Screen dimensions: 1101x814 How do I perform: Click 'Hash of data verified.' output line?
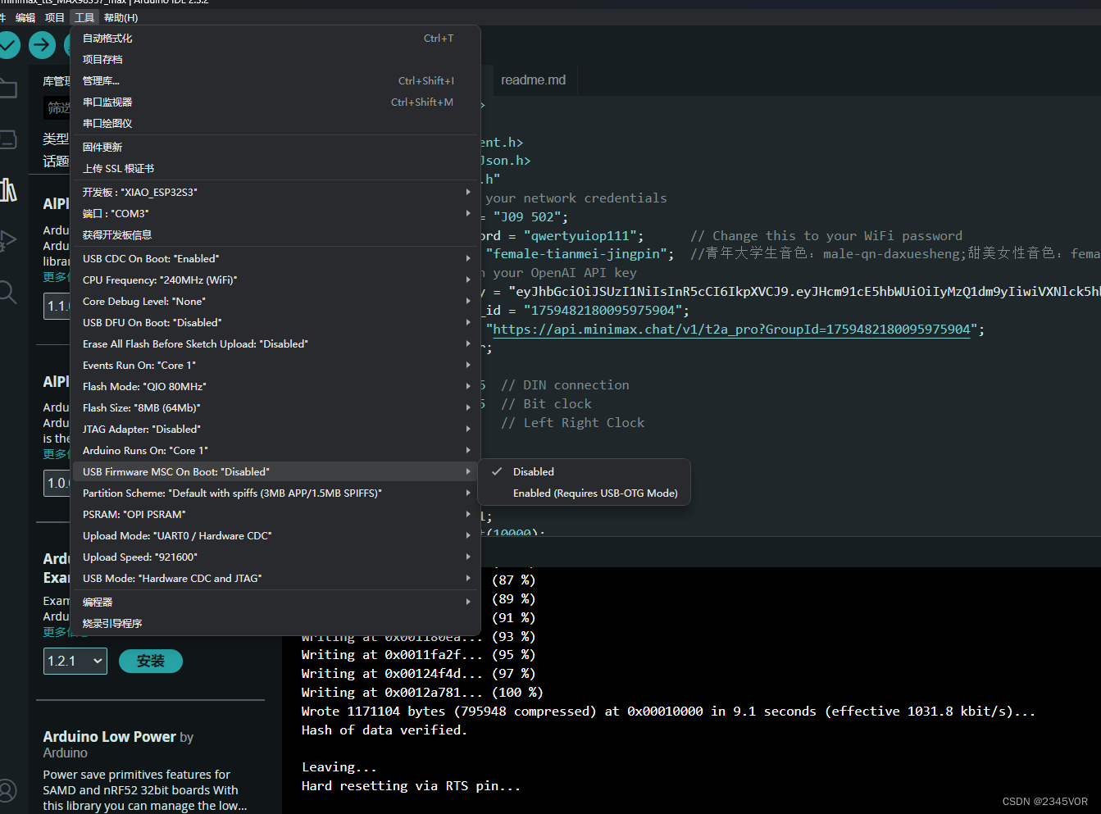point(384,730)
